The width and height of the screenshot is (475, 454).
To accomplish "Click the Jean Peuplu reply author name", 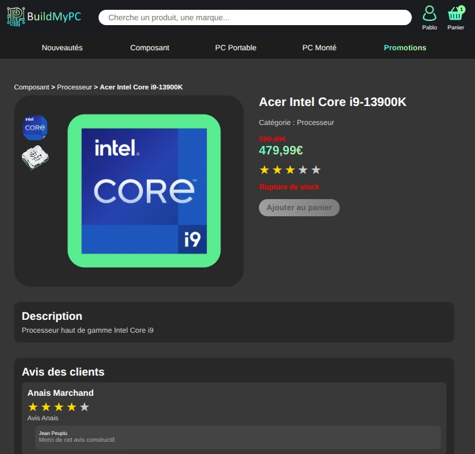I will click(53, 433).
